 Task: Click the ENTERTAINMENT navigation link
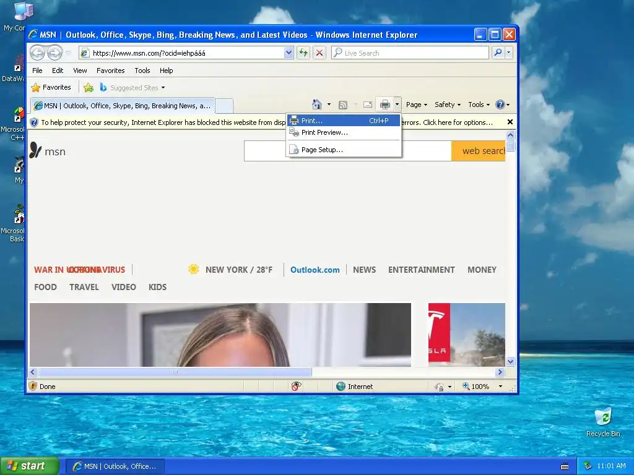(421, 270)
